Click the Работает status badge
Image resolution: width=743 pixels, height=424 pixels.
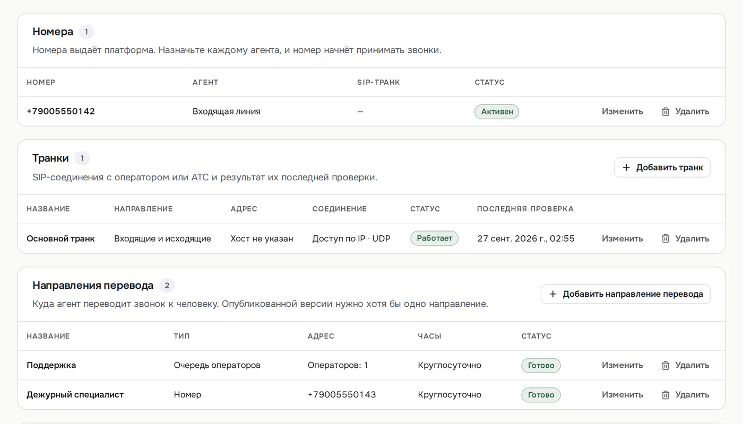(434, 238)
